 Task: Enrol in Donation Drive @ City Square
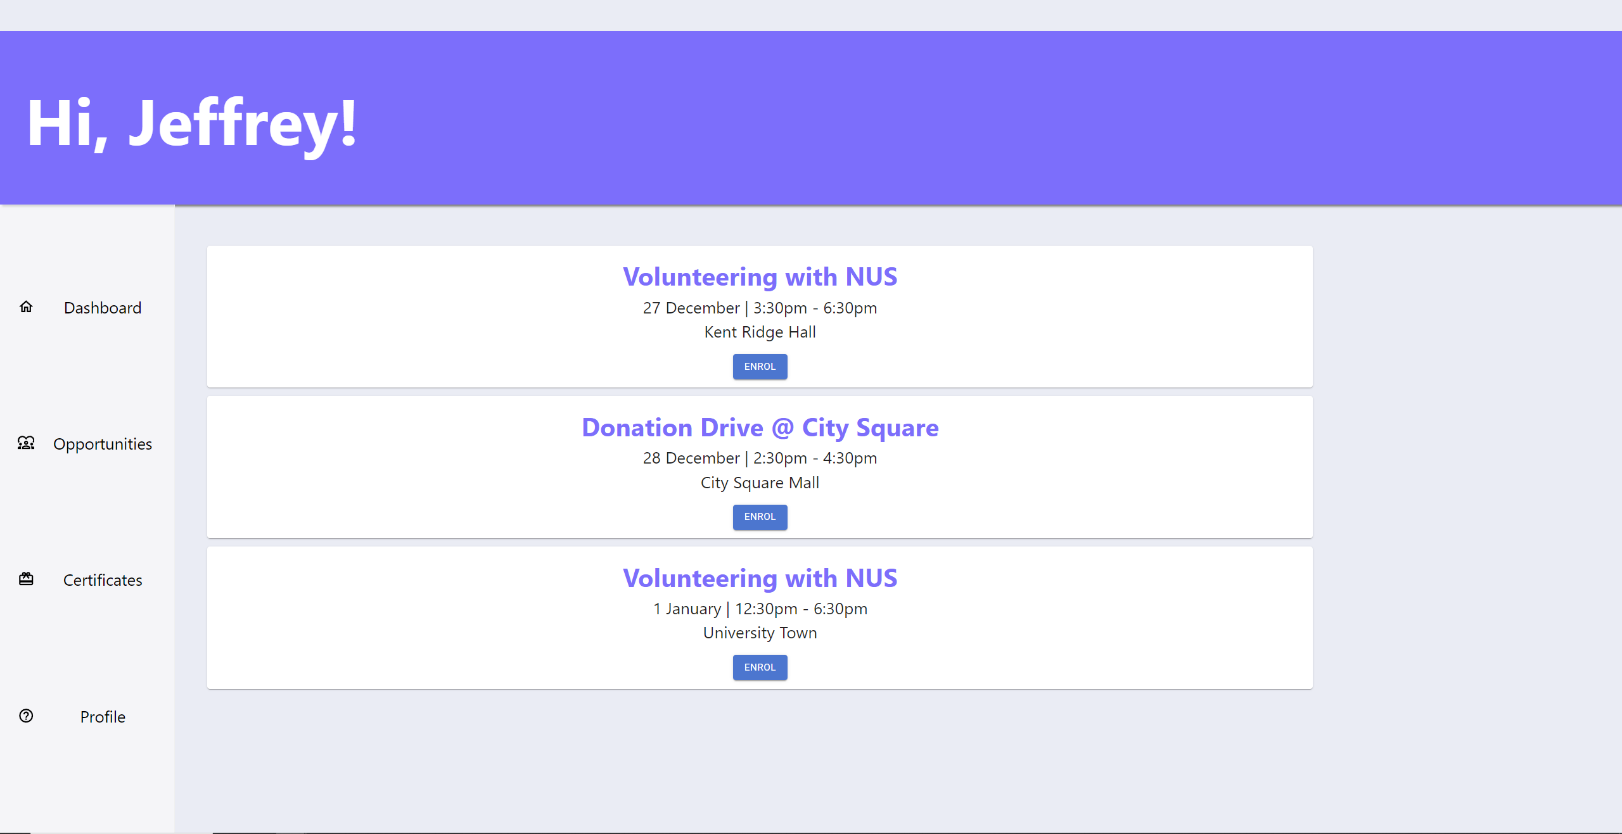pyautogui.click(x=760, y=517)
